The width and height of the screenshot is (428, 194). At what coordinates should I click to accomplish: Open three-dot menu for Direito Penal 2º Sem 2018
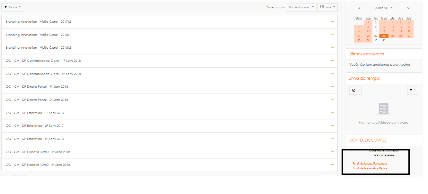tap(333, 99)
